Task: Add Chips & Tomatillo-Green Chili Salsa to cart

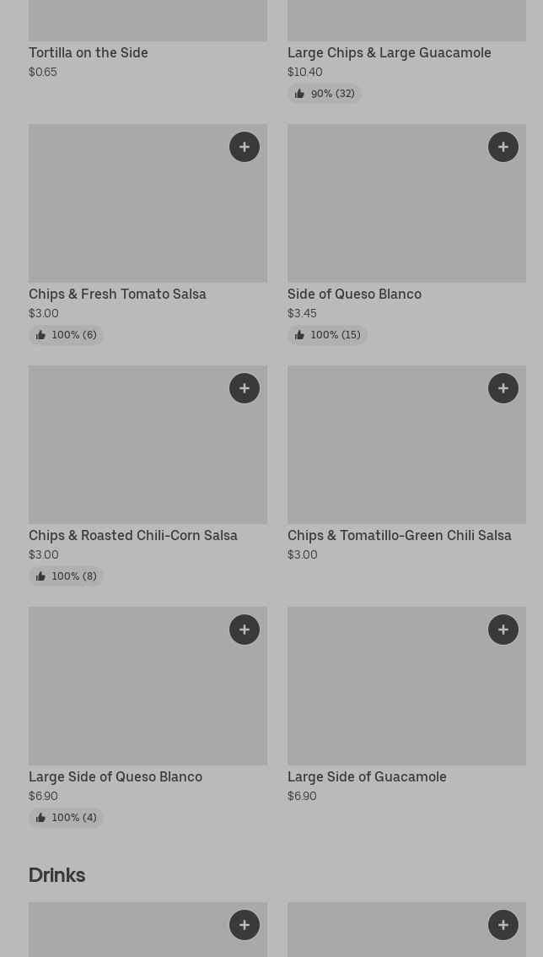Action: [503, 388]
